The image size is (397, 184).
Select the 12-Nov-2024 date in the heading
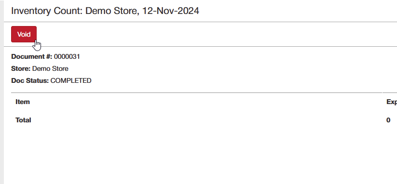170,11
